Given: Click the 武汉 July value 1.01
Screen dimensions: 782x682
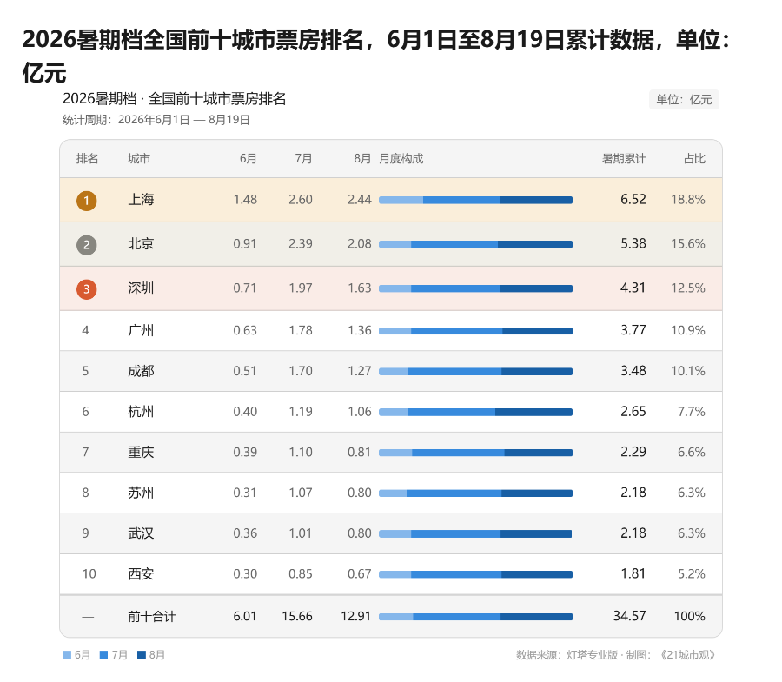Looking at the screenshot, I should point(301,533).
